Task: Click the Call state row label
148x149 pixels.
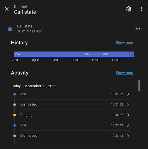Action: 25,26
